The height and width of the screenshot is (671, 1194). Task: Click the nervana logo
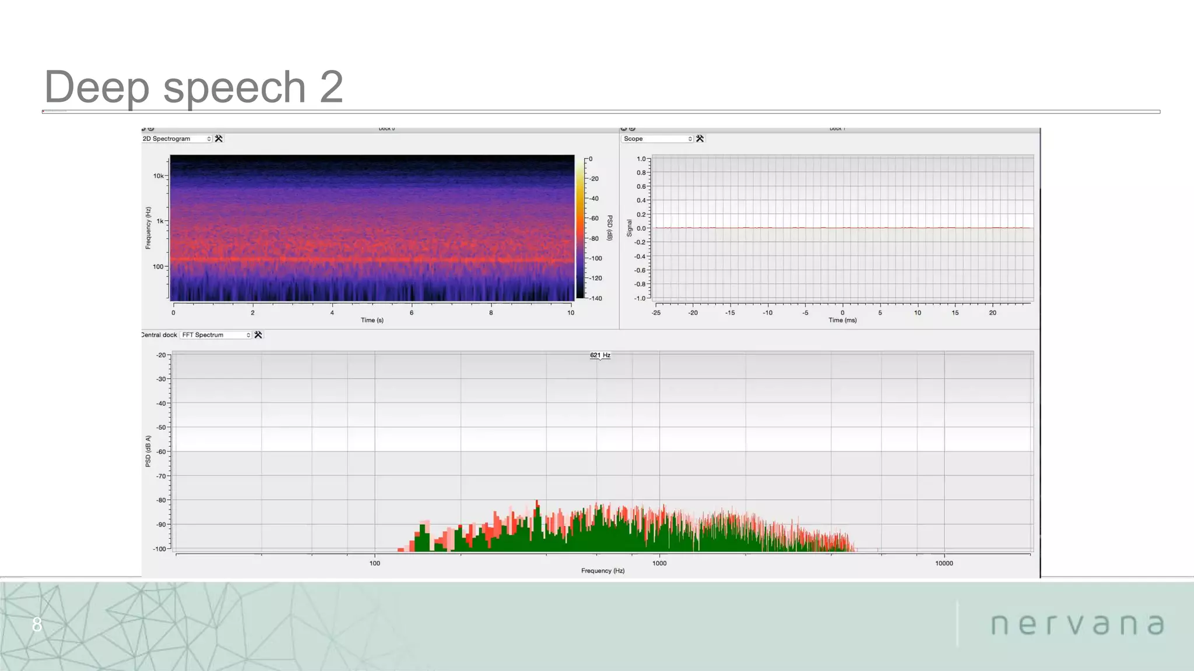pyautogui.click(x=1077, y=624)
